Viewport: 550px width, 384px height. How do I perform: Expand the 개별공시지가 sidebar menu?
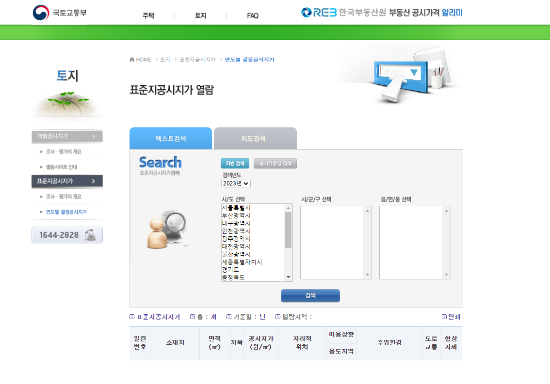click(67, 137)
